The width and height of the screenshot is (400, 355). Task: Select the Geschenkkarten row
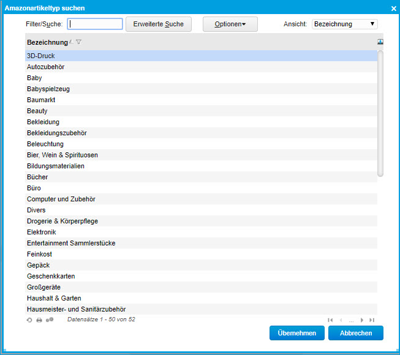click(x=201, y=276)
